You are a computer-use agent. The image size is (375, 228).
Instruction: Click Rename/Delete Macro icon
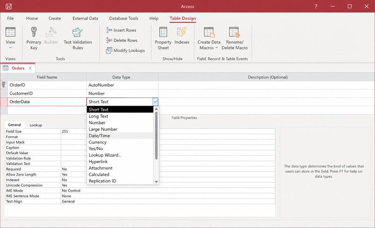[x=234, y=32]
